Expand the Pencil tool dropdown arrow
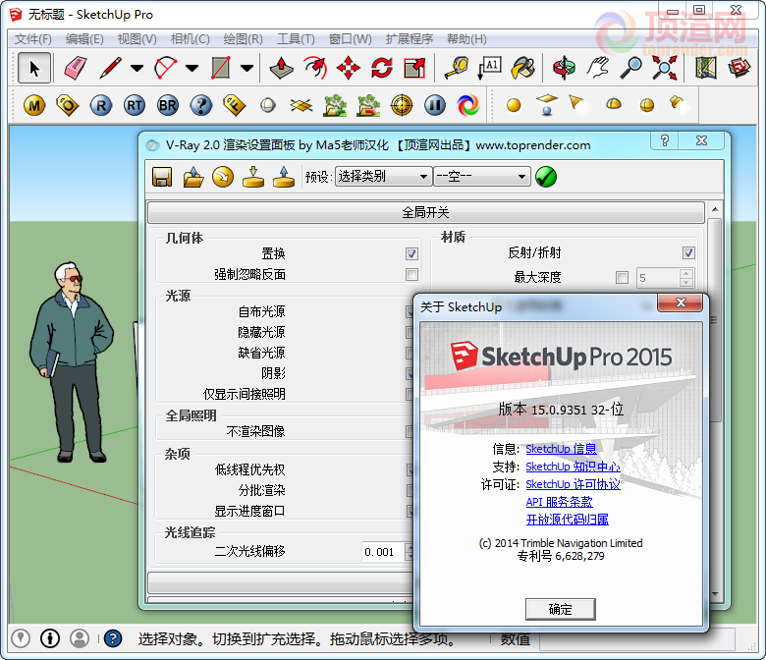 tap(137, 68)
